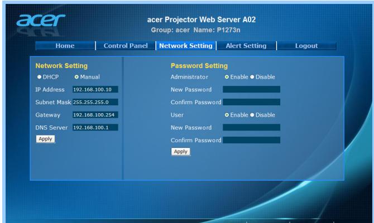The image size is (374, 223).
Task: Click the 'Gateway' label
Action: 47,115
